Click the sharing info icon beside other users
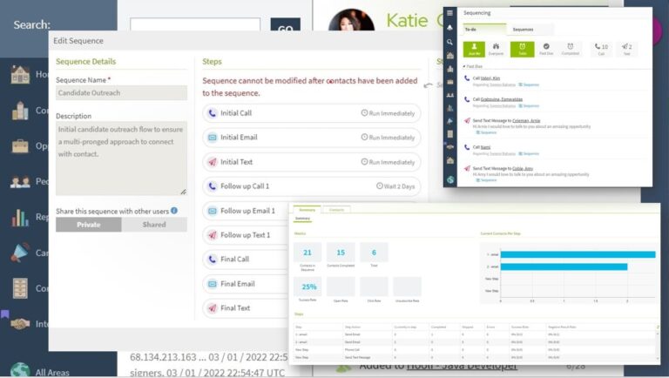The width and height of the screenshot is (669, 378). tap(174, 210)
